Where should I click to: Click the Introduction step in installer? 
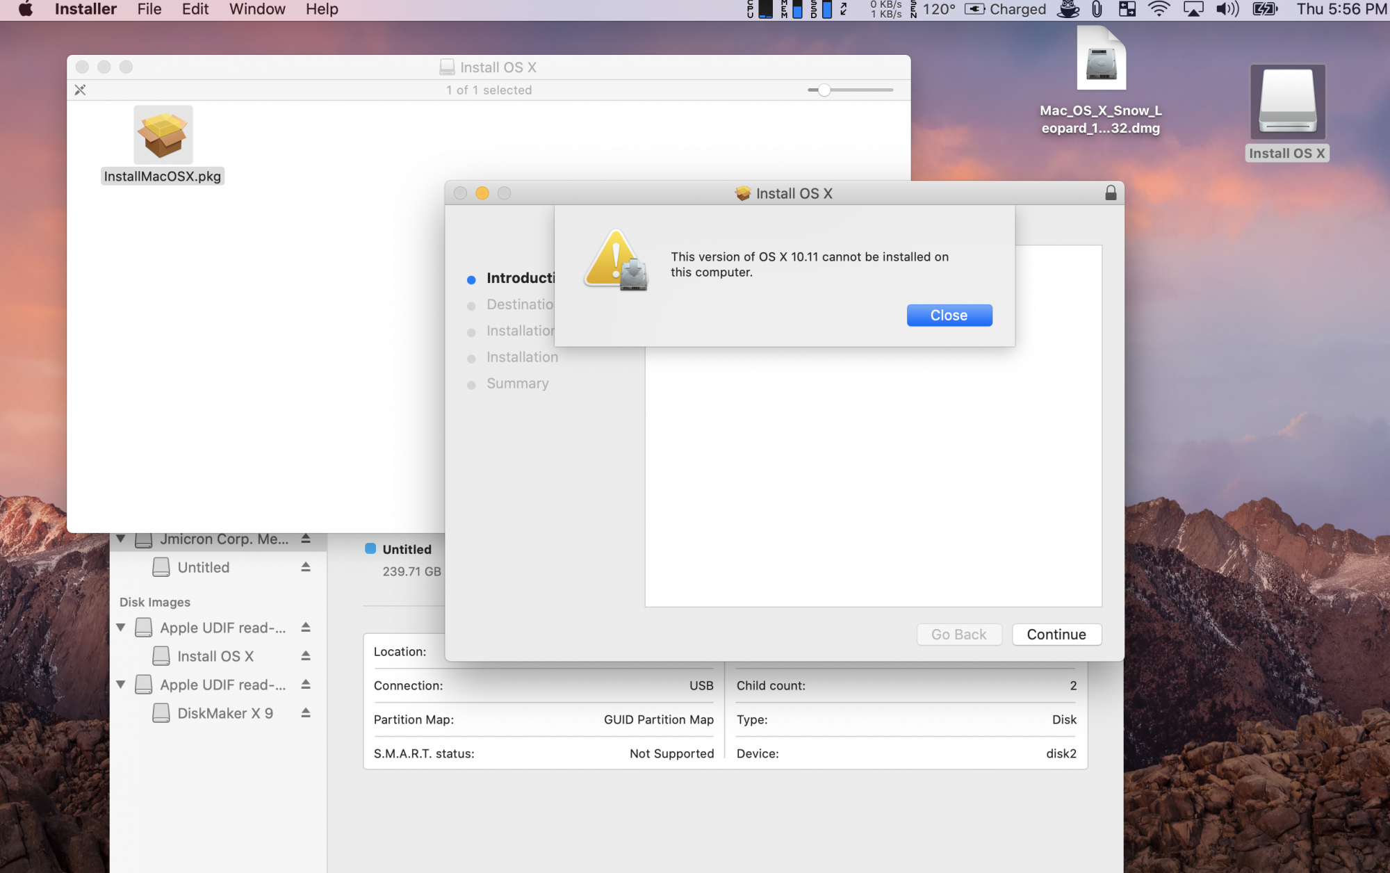click(521, 278)
